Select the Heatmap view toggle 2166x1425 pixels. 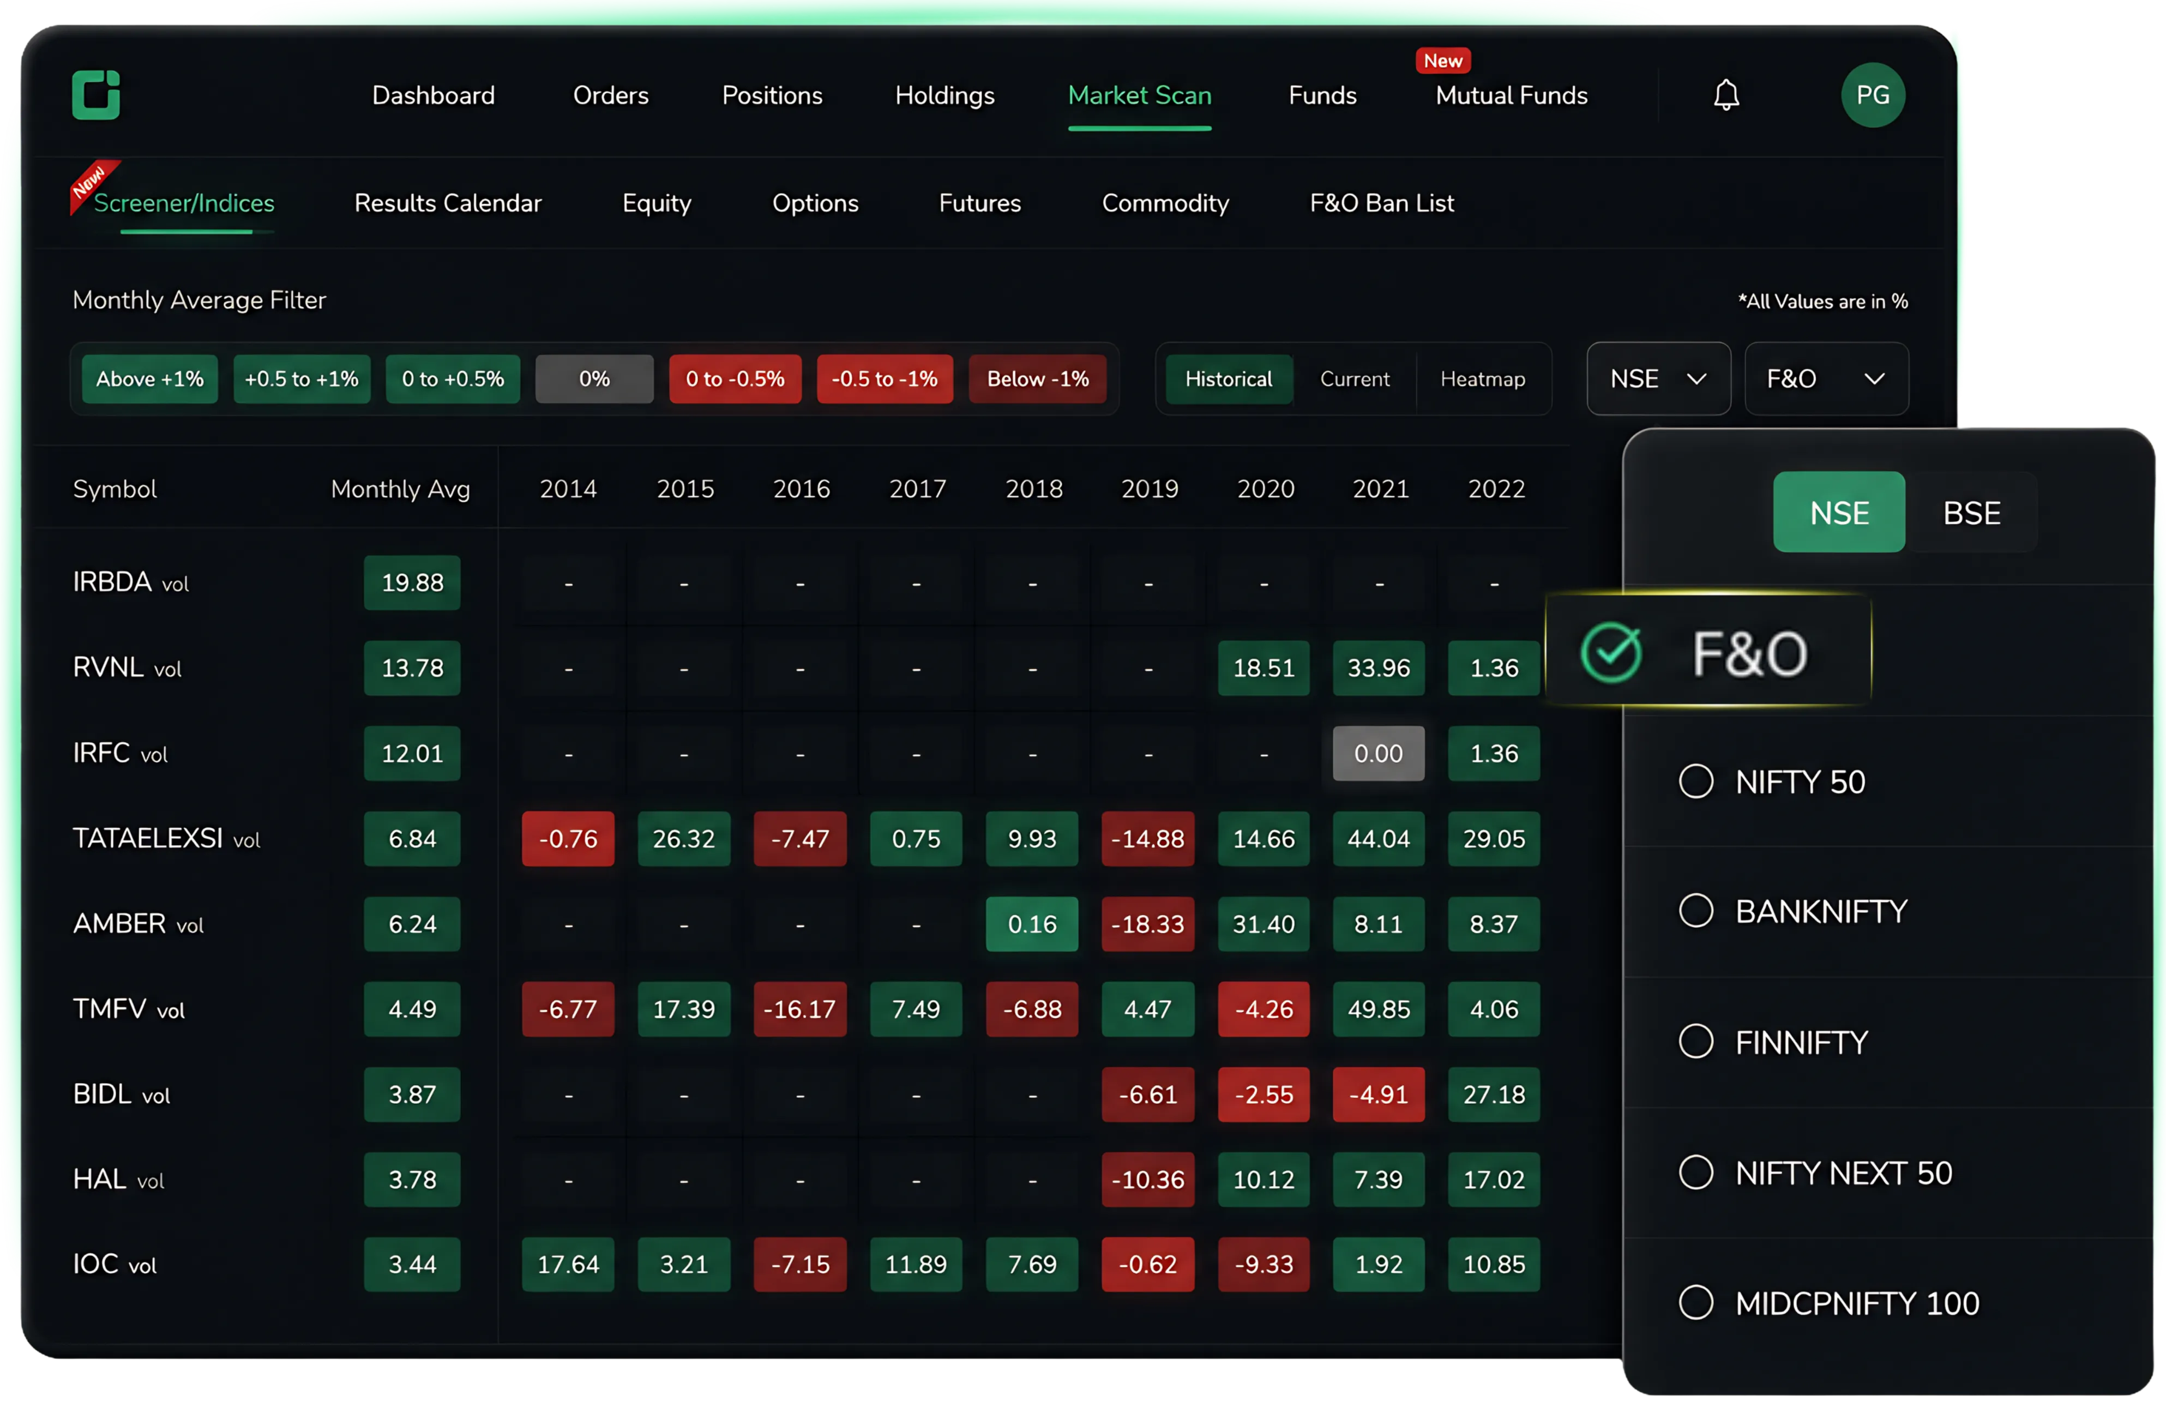click(1482, 378)
